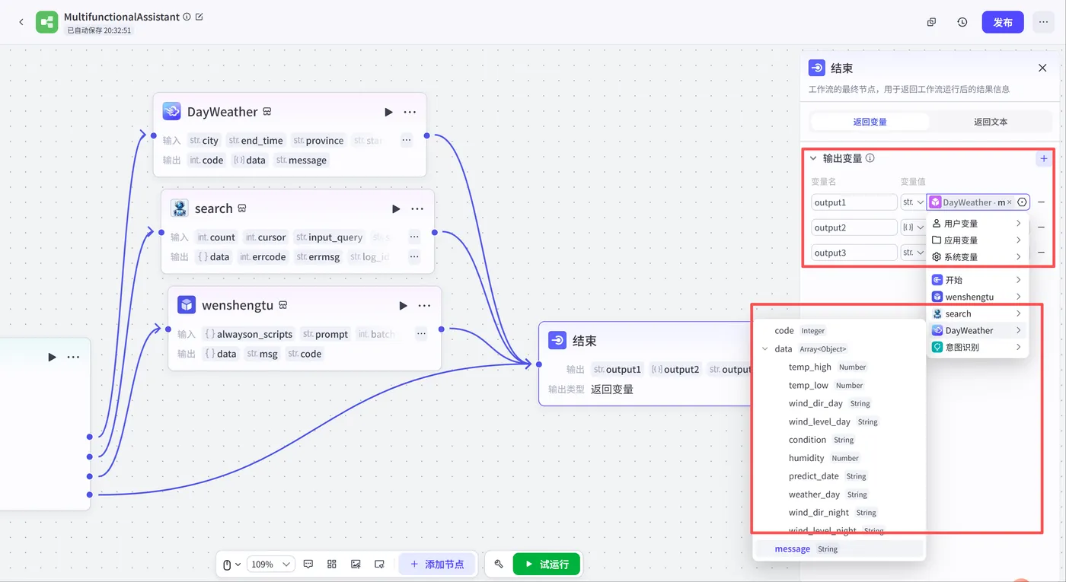Collapse the 输出变量 section
The height and width of the screenshot is (582, 1066).
pos(813,158)
